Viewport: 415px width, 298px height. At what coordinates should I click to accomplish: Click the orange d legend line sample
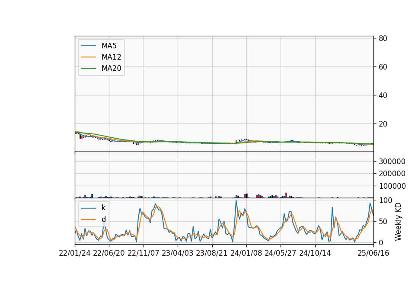(x=88, y=219)
